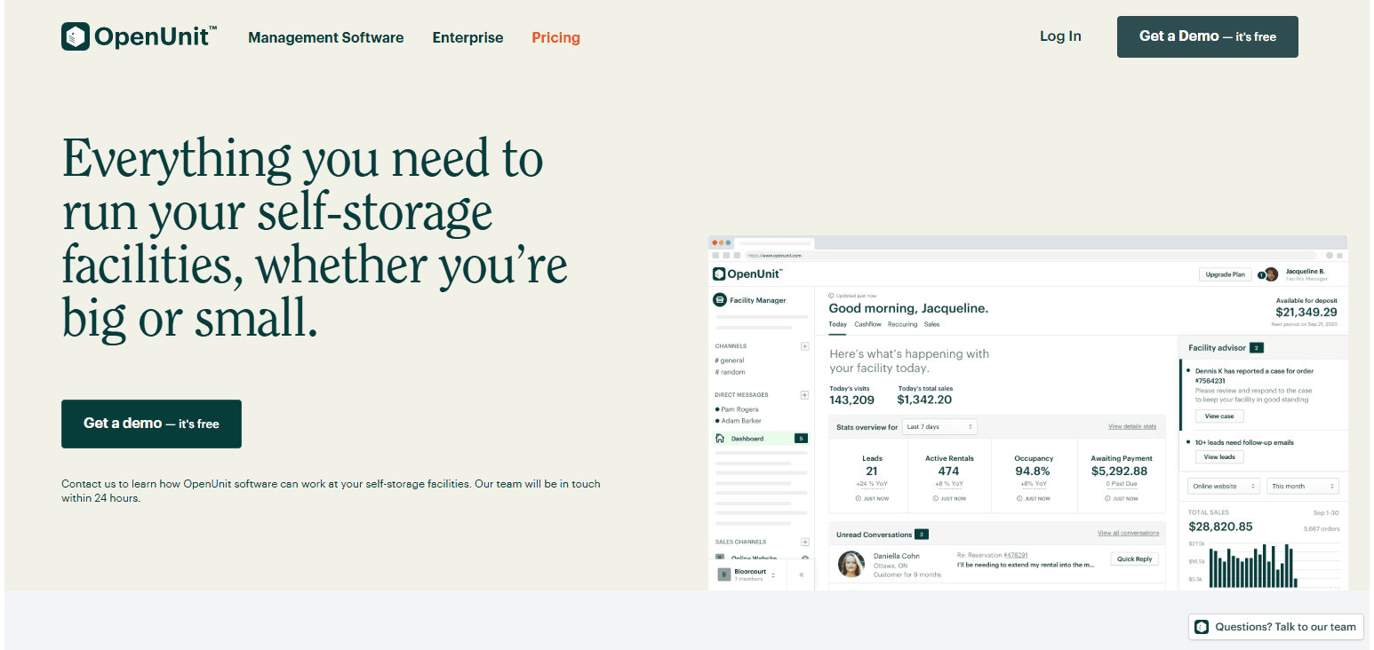The image size is (1374, 650).
Task: Switch to the Cashflow tab
Action: [867, 325]
